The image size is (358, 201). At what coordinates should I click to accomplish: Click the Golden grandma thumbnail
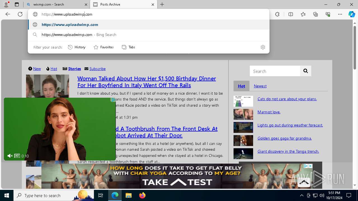pyautogui.click(x=243, y=141)
